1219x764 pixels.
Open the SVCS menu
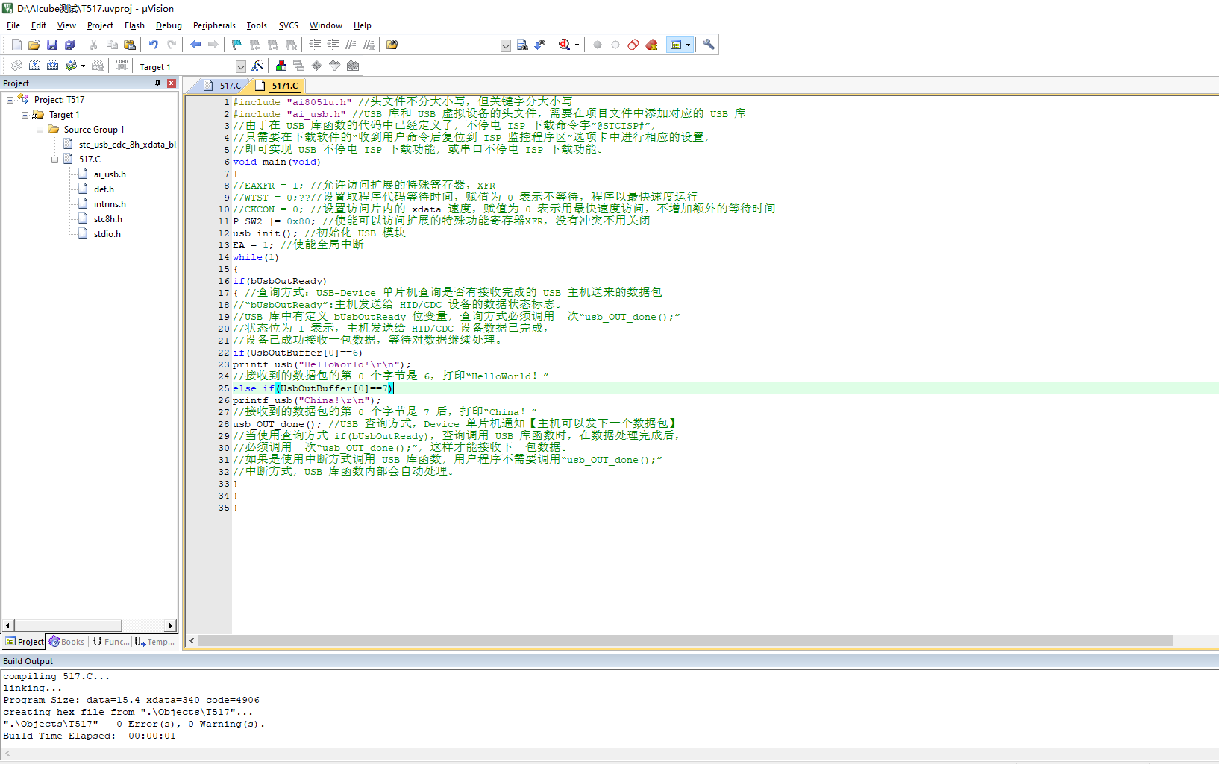(289, 25)
